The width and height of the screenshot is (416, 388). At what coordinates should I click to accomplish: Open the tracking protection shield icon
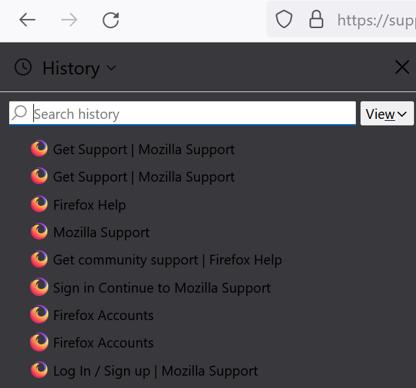(x=284, y=19)
